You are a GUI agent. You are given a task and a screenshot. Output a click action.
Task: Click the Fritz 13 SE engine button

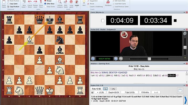pyautogui.click(x=96, y=89)
